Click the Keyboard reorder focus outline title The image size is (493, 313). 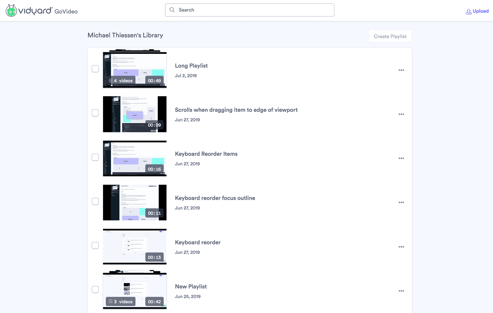coord(215,198)
